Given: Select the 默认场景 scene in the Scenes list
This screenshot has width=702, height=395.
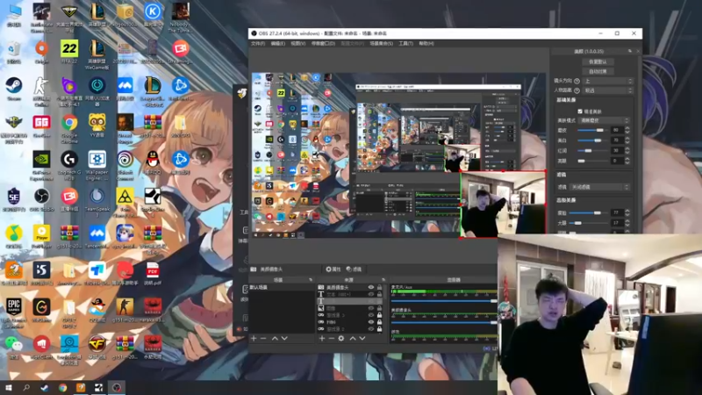Looking at the screenshot, I should (282, 288).
